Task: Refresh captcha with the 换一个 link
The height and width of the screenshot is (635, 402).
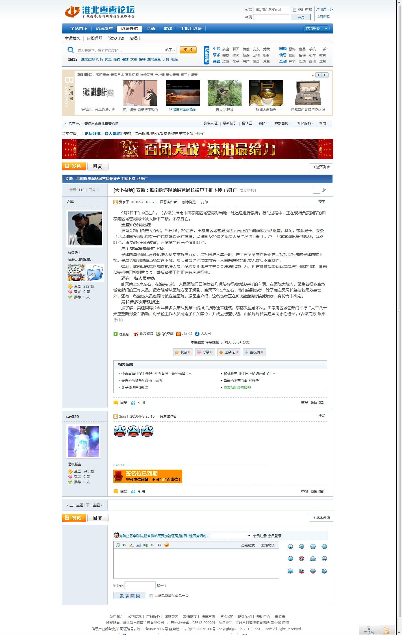Action: point(162,585)
